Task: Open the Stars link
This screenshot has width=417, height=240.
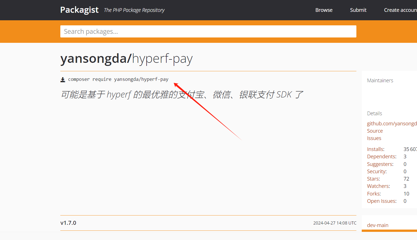Action: coord(373,179)
